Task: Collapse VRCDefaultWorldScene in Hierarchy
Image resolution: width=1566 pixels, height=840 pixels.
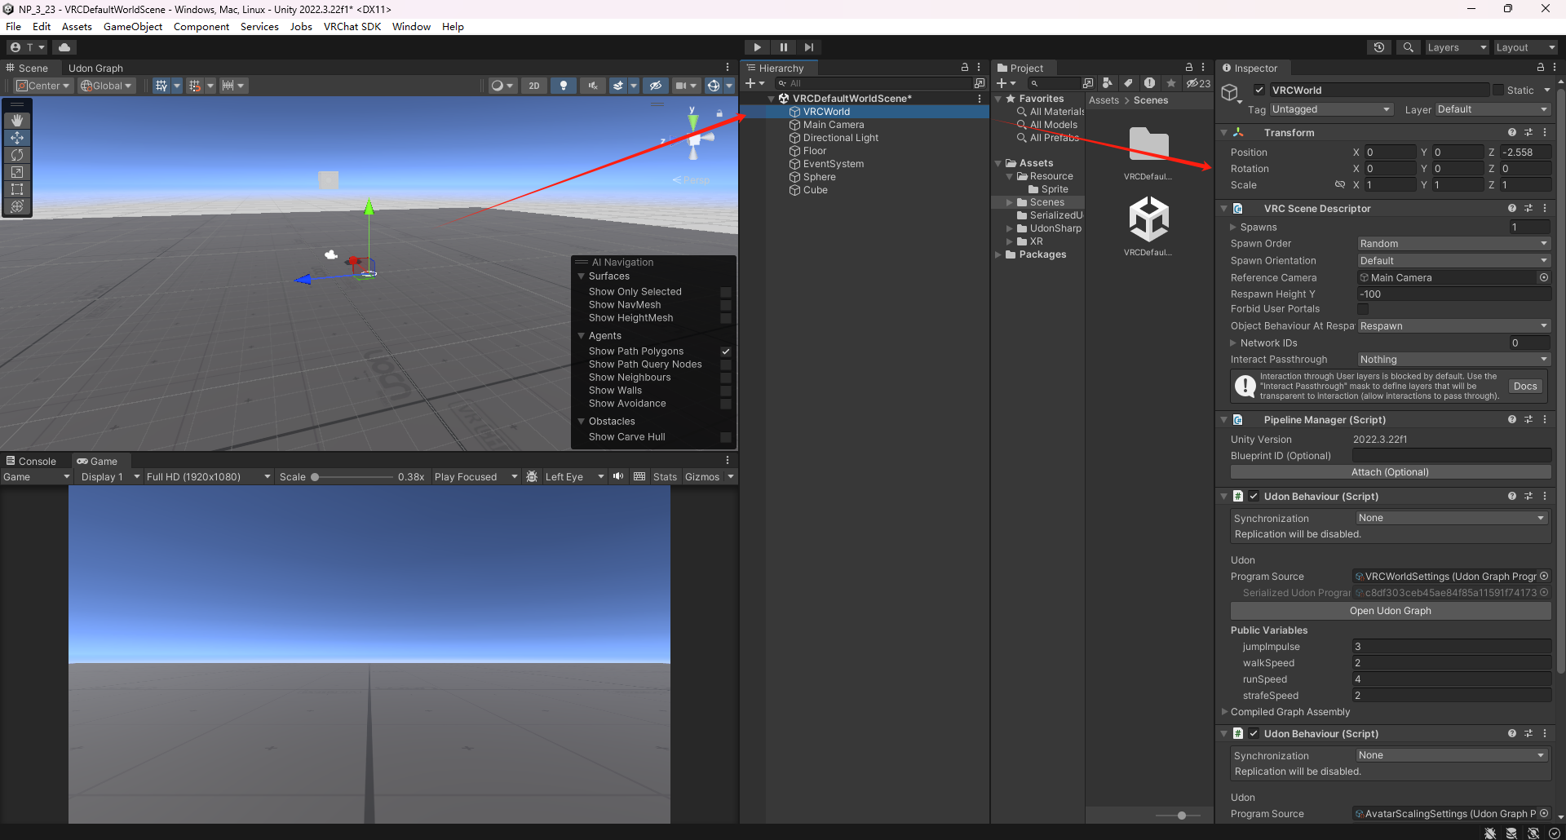Action: click(771, 99)
